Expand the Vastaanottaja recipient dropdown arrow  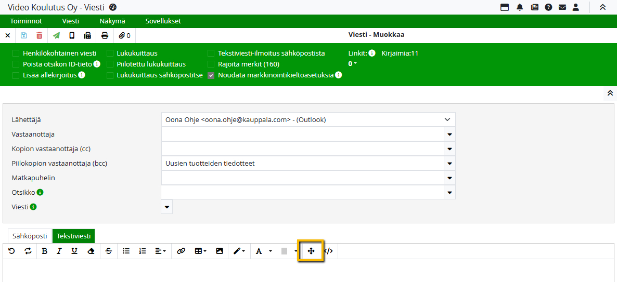click(449, 135)
